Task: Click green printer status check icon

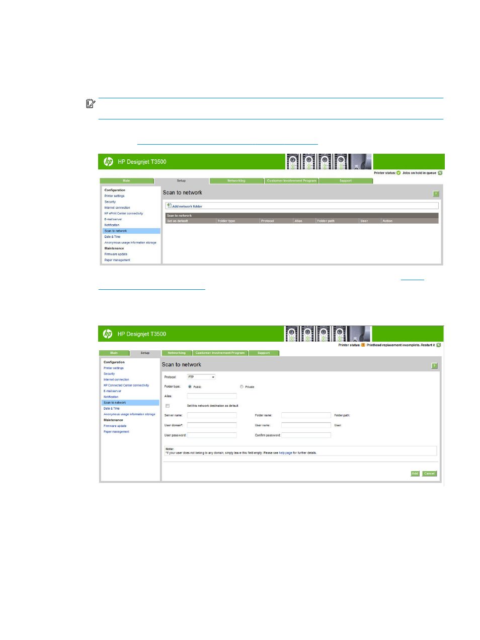Action: [x=398, y=173]
